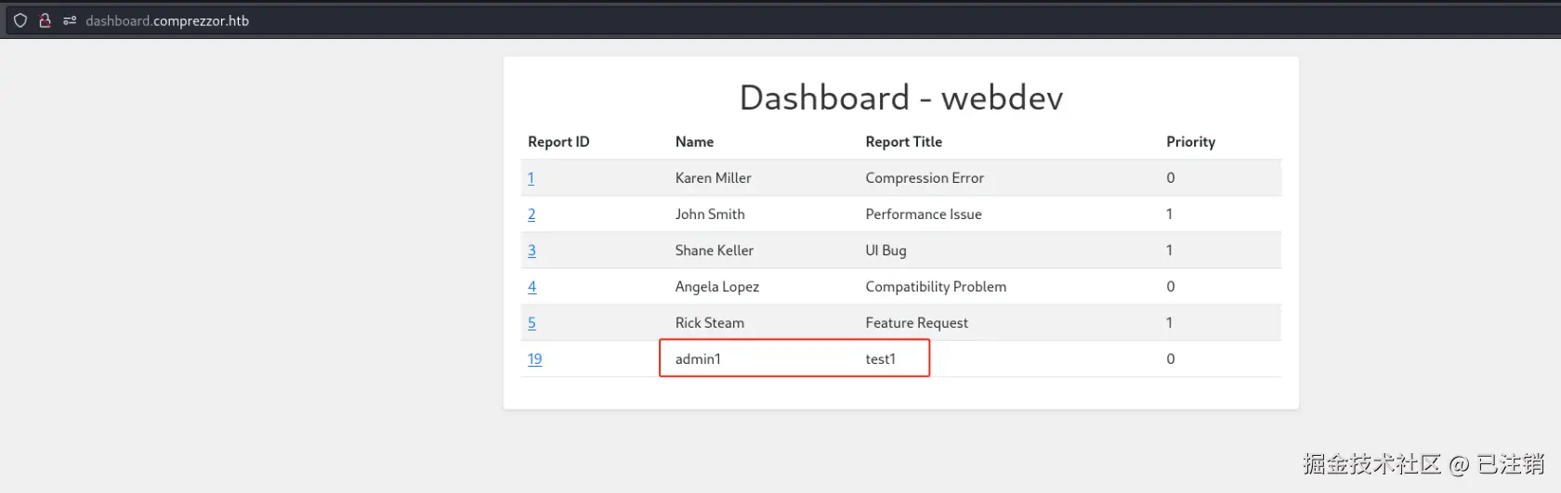
Task: Select the test1 report title cell
Action: pyautogui.click(x=880, y=359)
